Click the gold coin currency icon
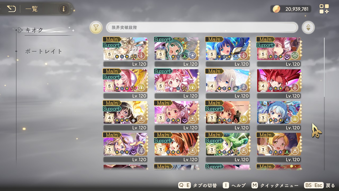Viewport: 339px width, 191px height. pos(276,9)
